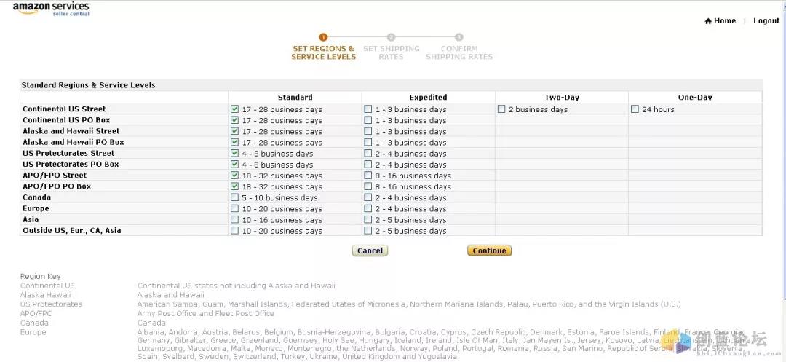
Task: Click the Standard column header
Action: pyautogui.click(x=295, y=98)
